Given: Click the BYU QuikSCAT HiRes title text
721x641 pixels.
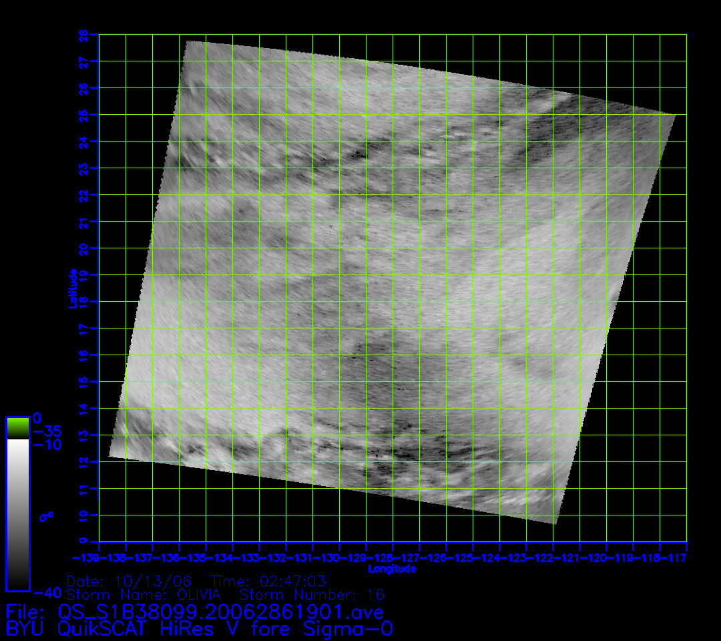Looking at the screenshot, I should click(199, 629).
